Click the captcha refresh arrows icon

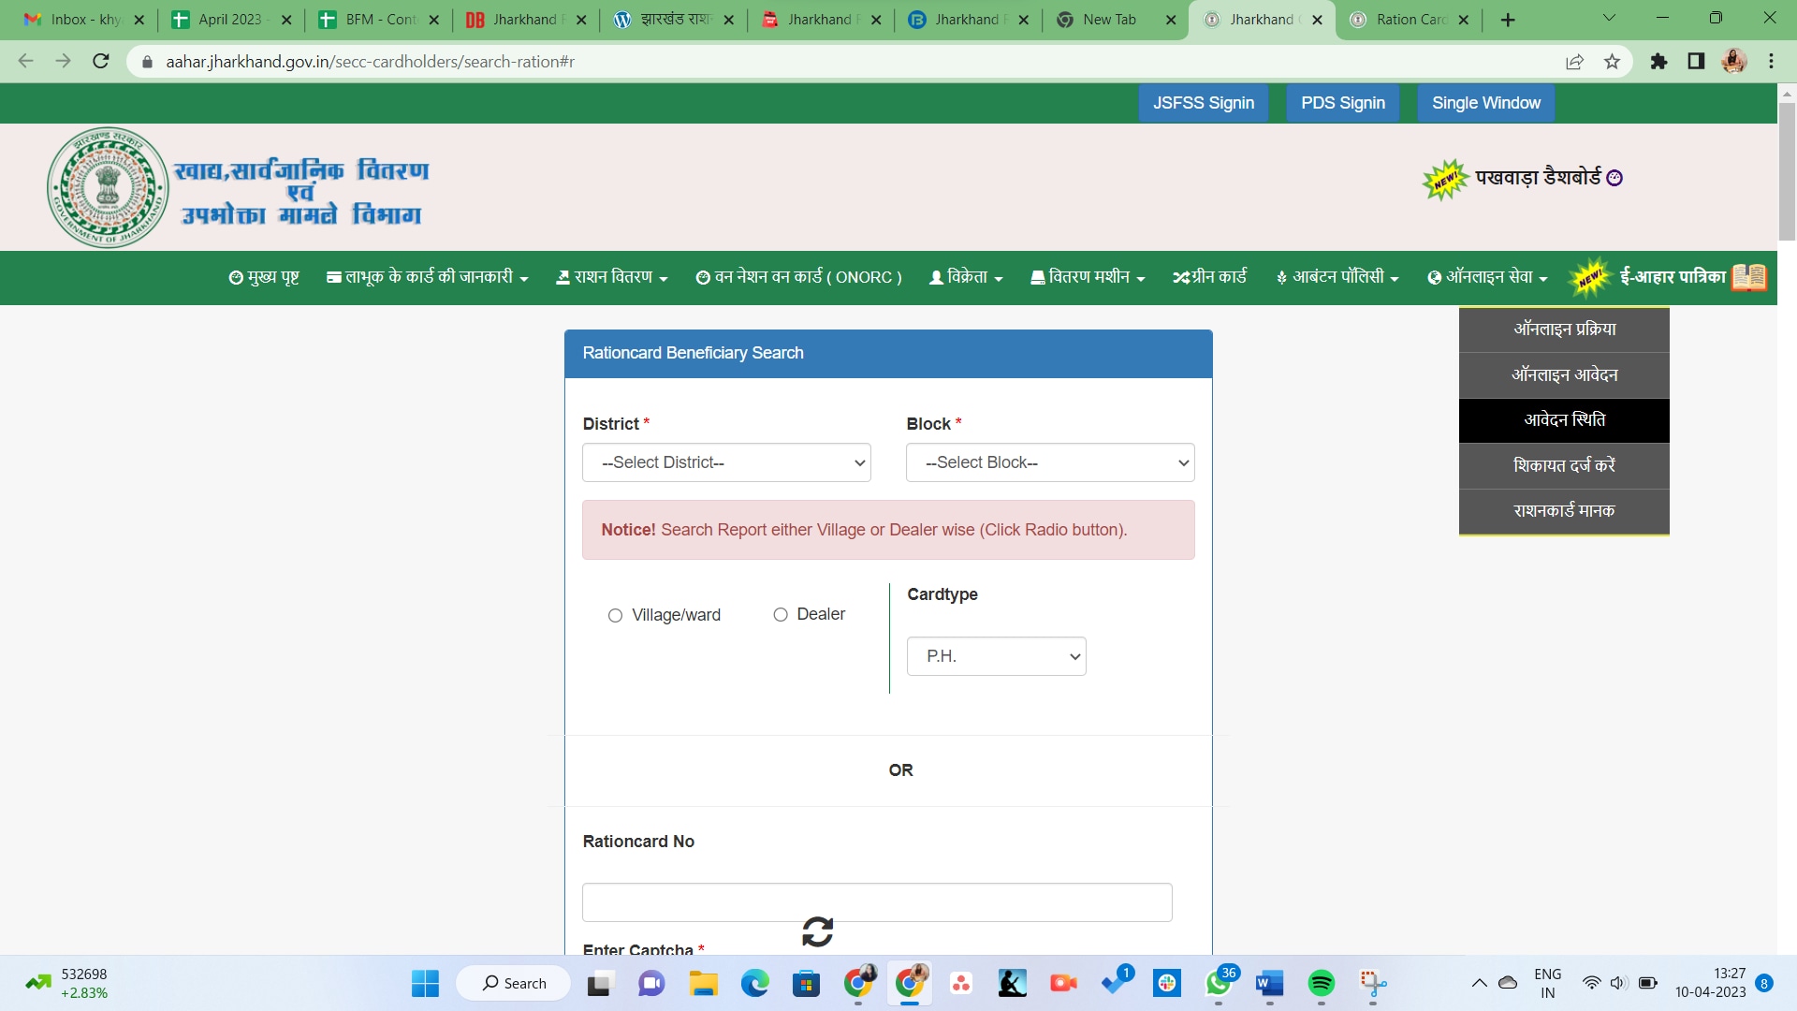(817, 931)
